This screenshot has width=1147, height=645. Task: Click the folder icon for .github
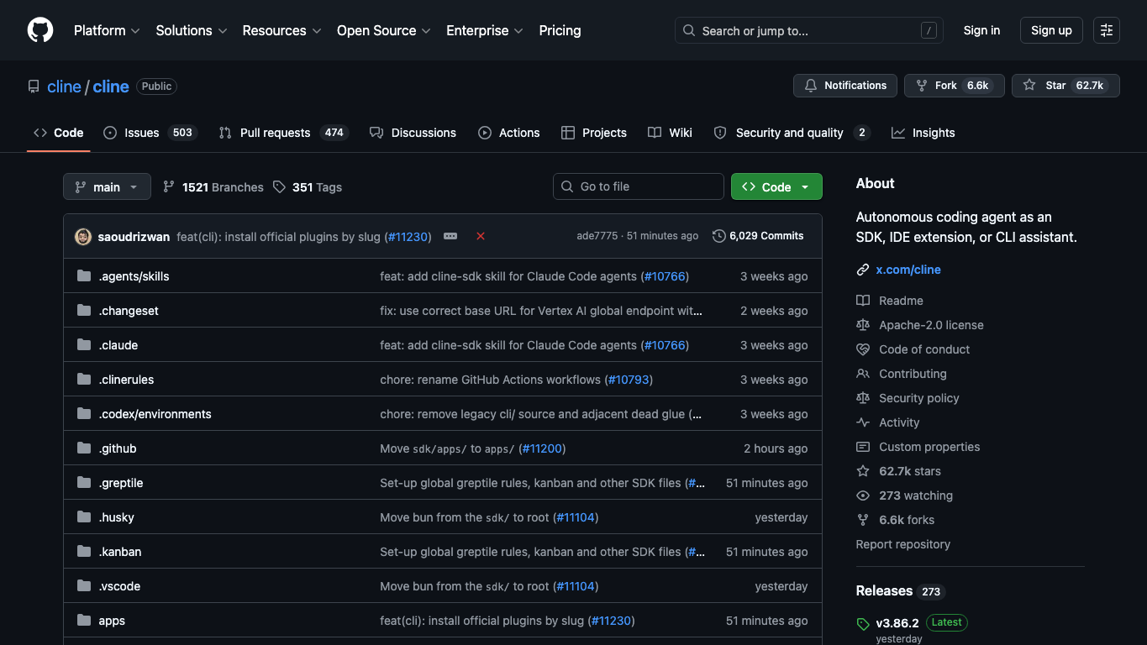[84, 448]
